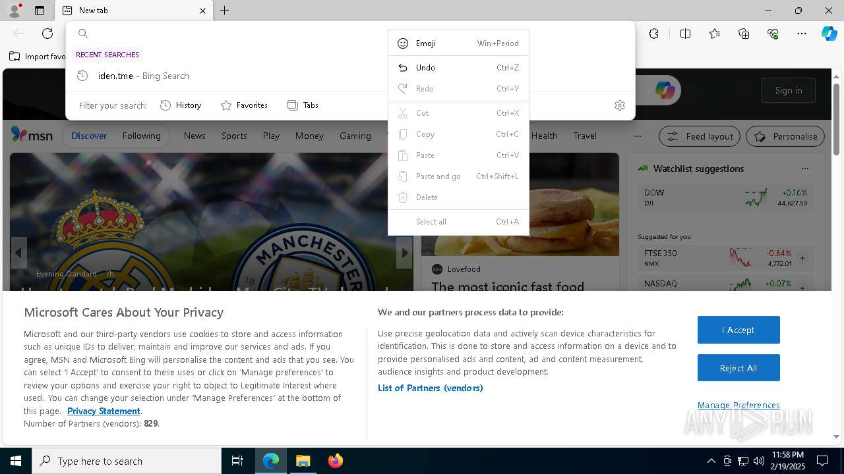Screen dimensions: 844x474
Task: Accept cookies with I Accept
Action: [x=738, y=330]
